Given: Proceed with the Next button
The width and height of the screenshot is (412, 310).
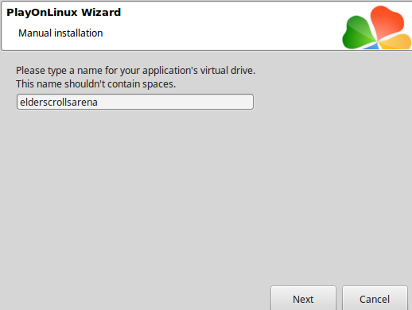Looking at the screenshot, I should tap(303, 298).
